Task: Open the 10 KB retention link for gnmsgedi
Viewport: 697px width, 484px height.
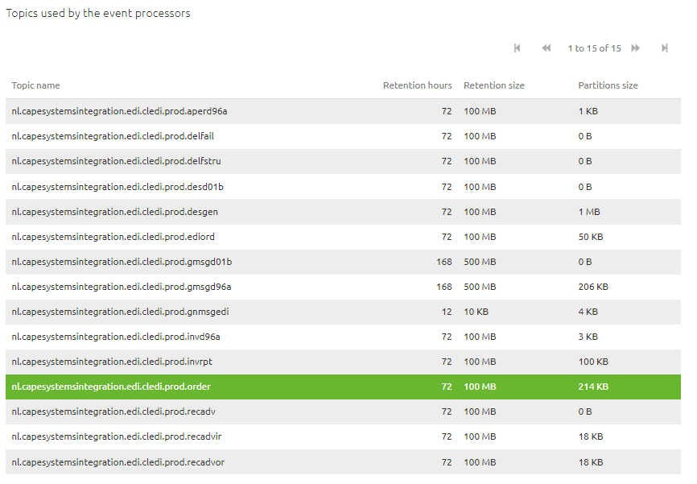Action: click(476, 312)
